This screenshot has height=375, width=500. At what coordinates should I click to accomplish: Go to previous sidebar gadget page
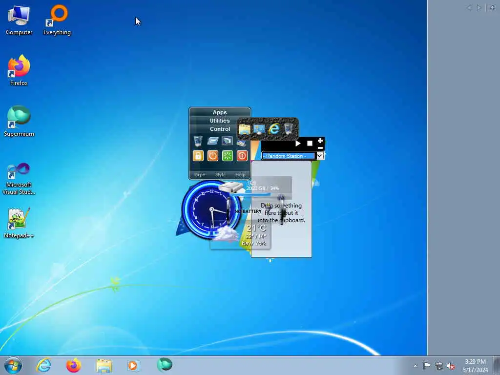tap(469, 8)
